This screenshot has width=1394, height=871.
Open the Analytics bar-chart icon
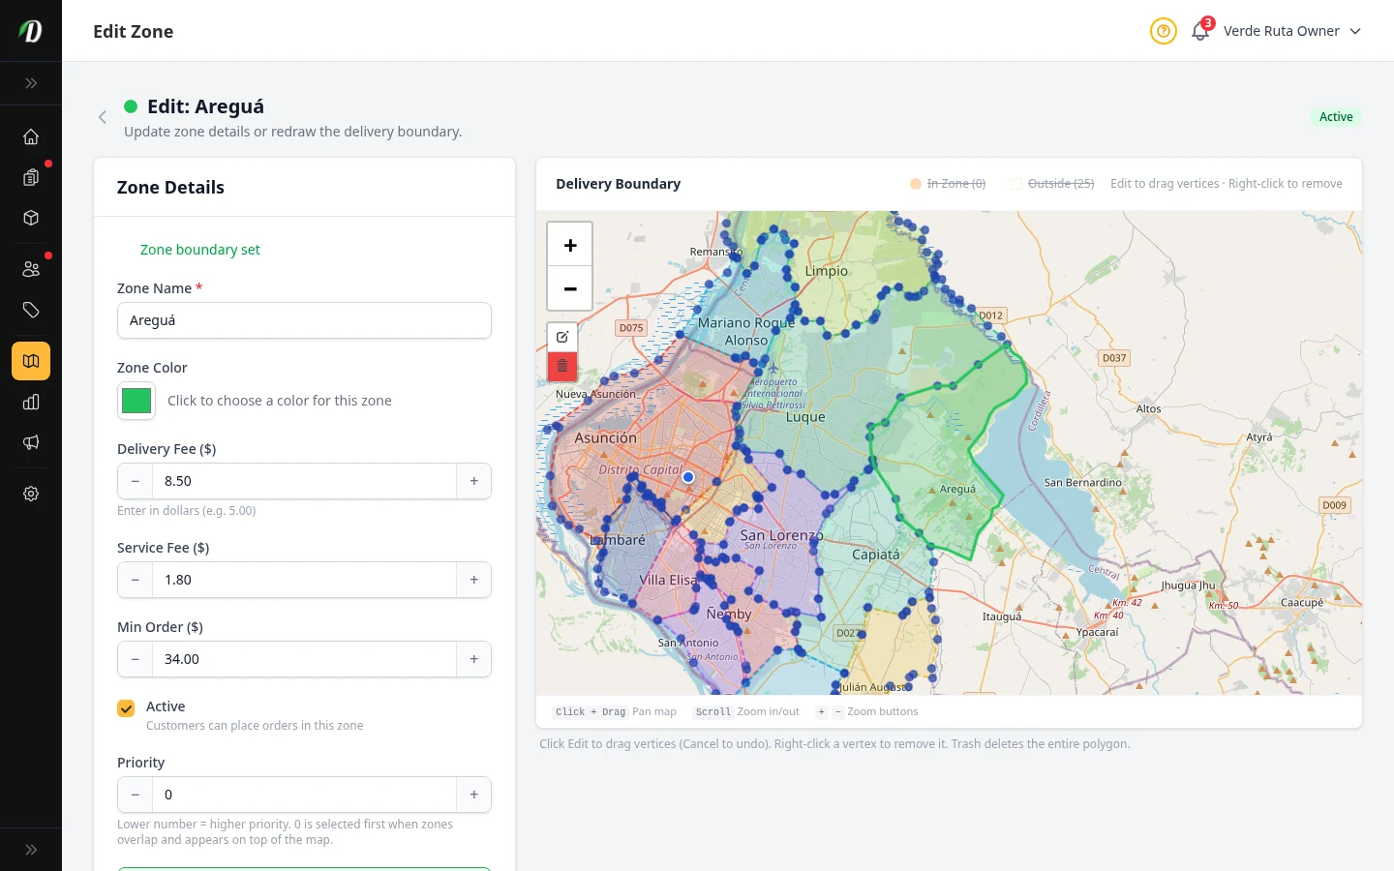click(31, 402)
